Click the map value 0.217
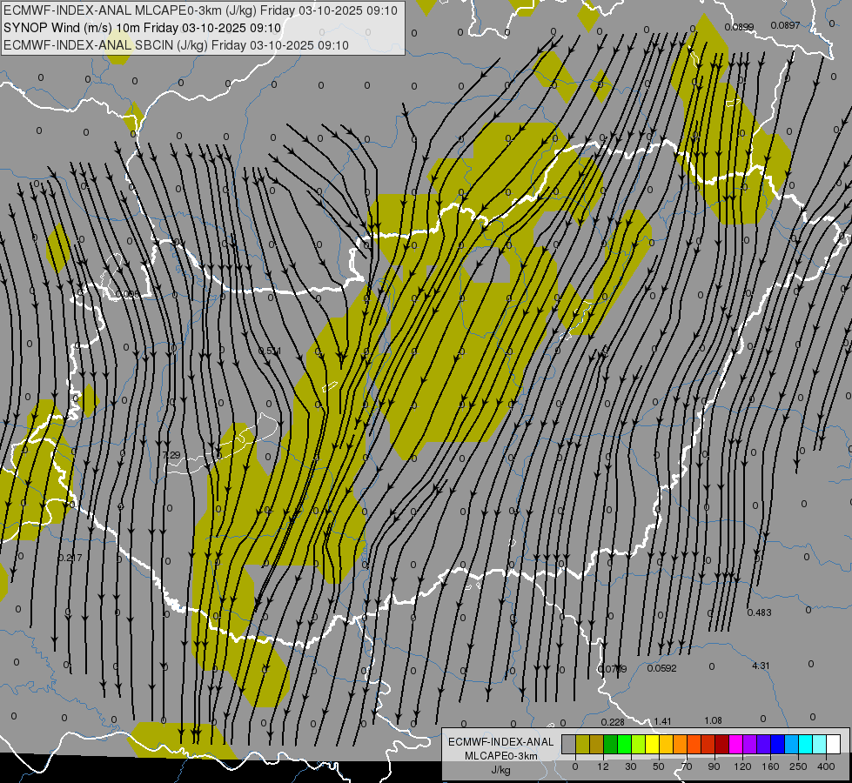The width and height of the screenshot is (852, 783). 70,558
